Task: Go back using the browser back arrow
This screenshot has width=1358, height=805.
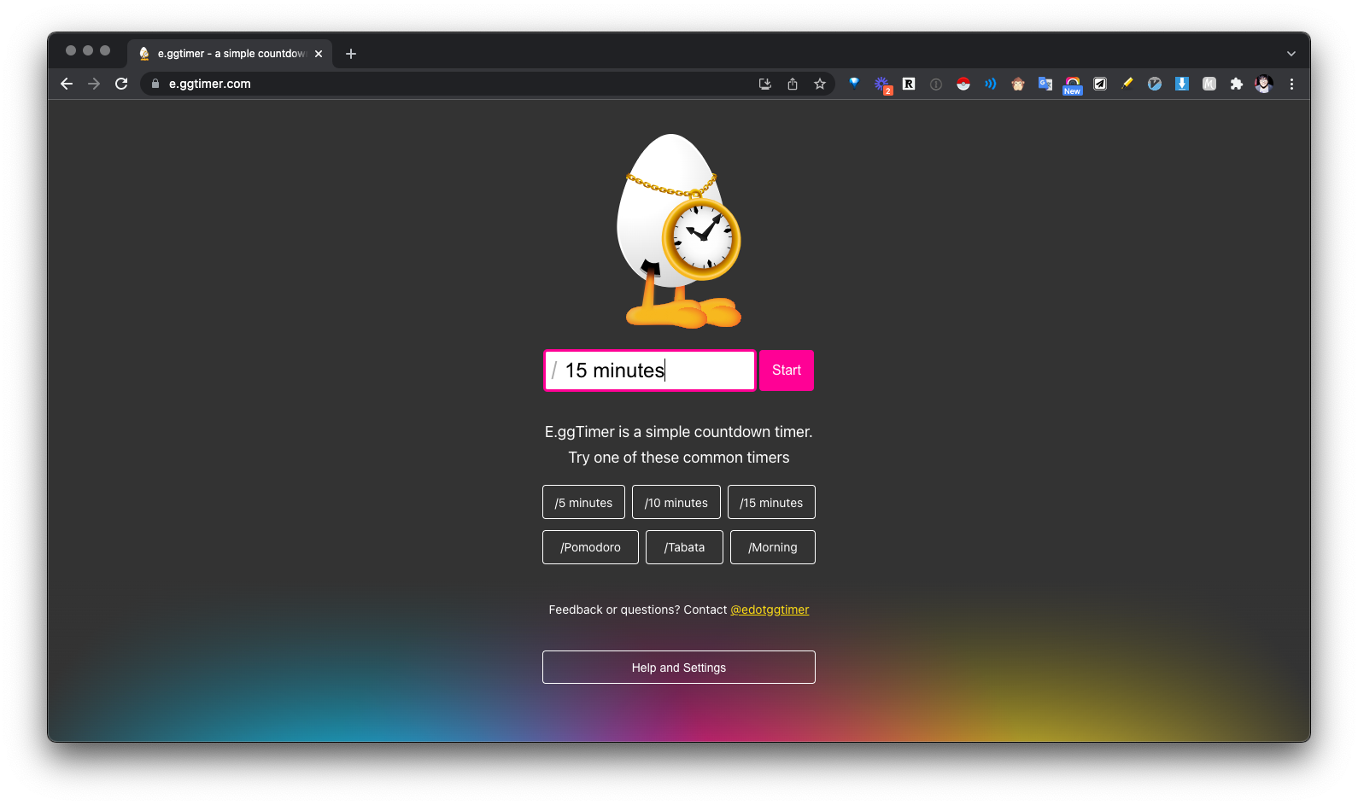Action: pos(67,84)
